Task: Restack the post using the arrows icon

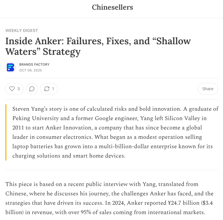Action: pos(47,89)
